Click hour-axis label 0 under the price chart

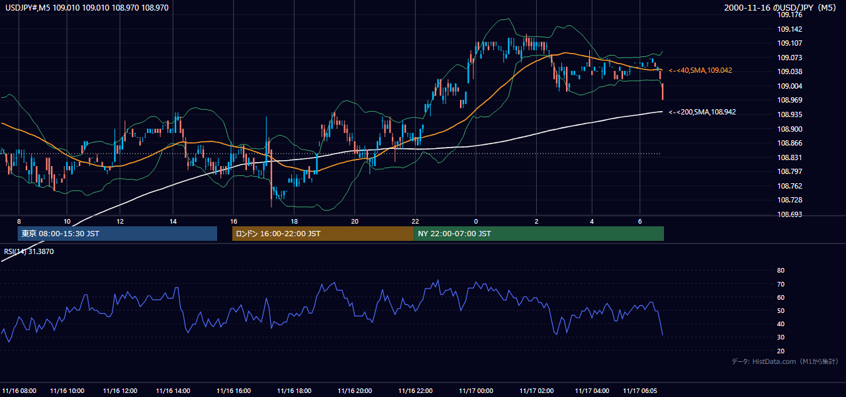[x=476, y=221]
